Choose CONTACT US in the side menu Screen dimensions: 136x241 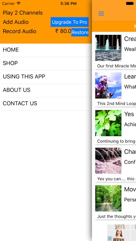tap(46, 103)
